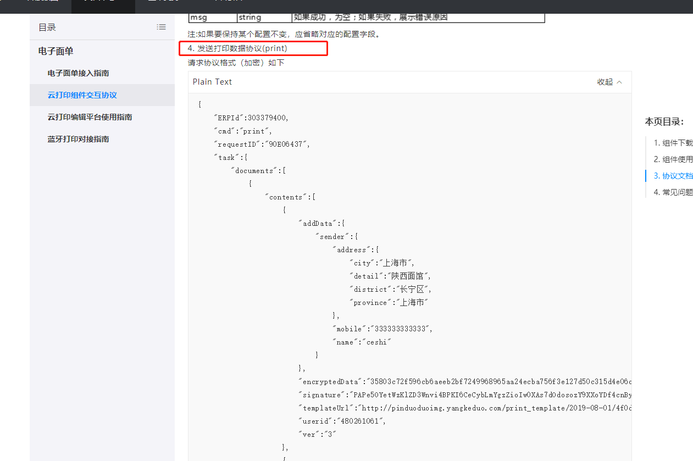The height and width of the screenshot is (461, 693).
Task: Open 电子面单接入指南 in the sidebar
Action: [78, 73]
